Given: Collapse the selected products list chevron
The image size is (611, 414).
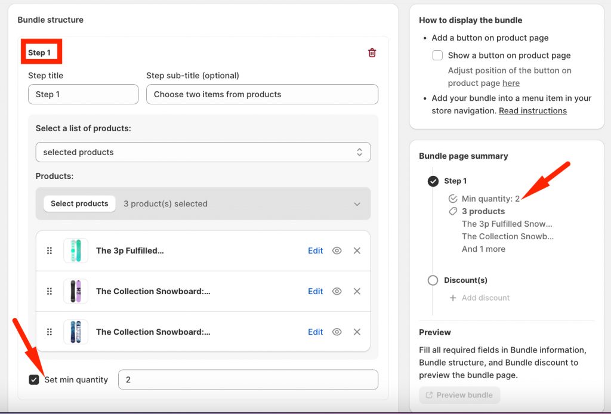Looking at the screenshot, I should pyautogui.click(x=357, y=204).
